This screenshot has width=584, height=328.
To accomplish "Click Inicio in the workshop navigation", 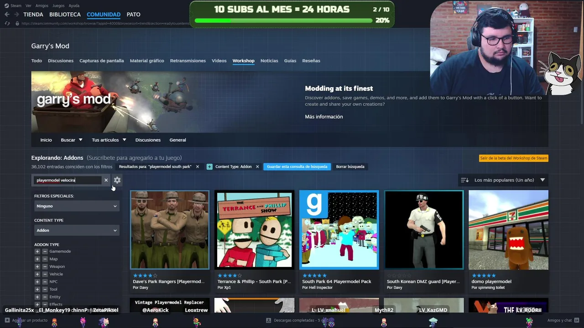I will click(46, 140).
